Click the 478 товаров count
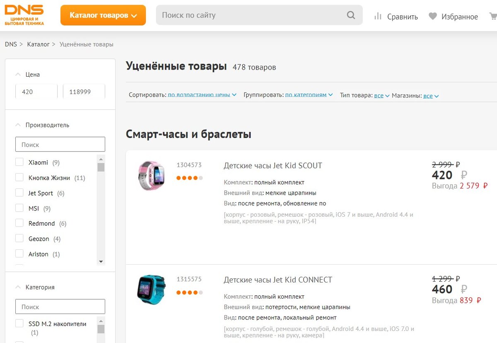 point(254,67)
